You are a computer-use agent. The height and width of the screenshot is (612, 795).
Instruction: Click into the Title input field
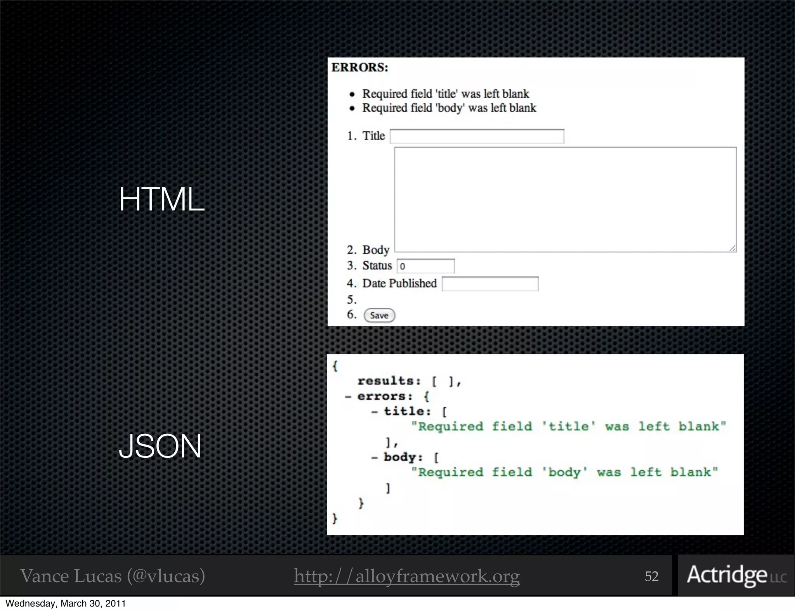477,136
